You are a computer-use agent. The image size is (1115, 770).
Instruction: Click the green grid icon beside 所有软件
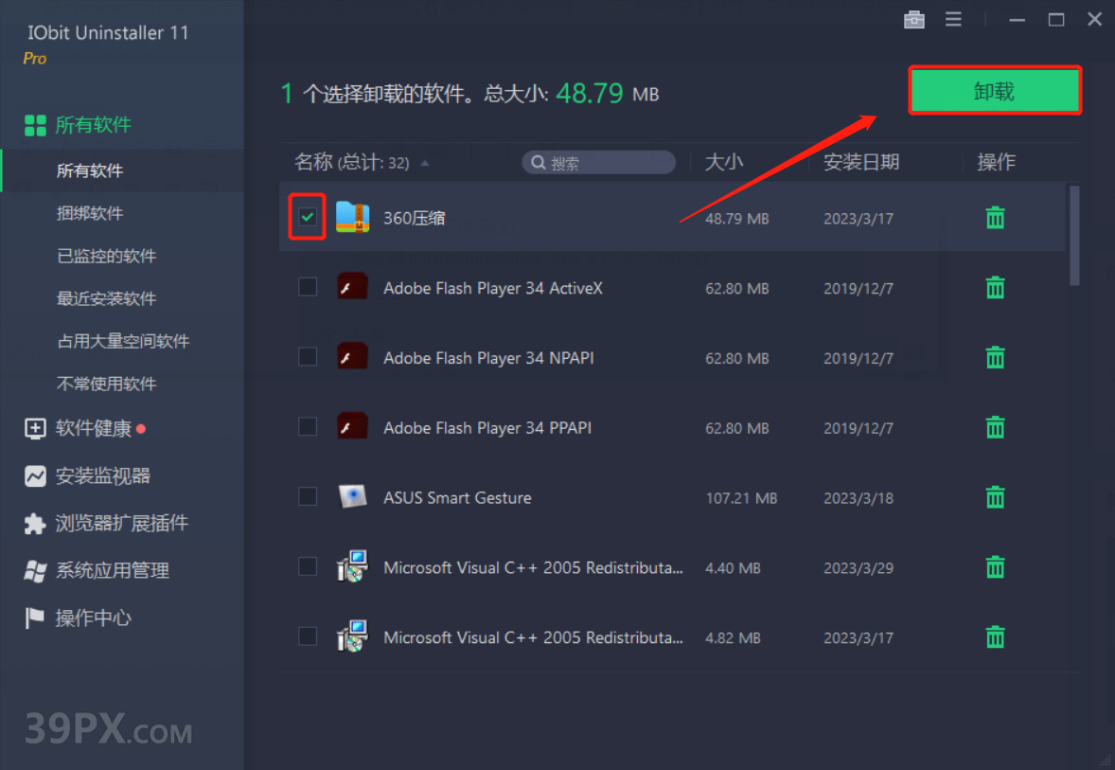(x=35, y=125)
